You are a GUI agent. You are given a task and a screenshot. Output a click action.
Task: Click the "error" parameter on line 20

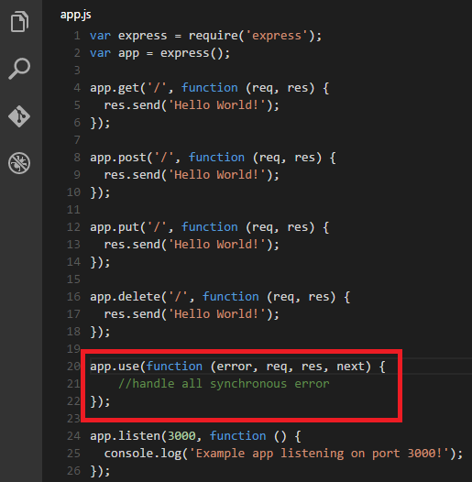[x=234, y=367]
